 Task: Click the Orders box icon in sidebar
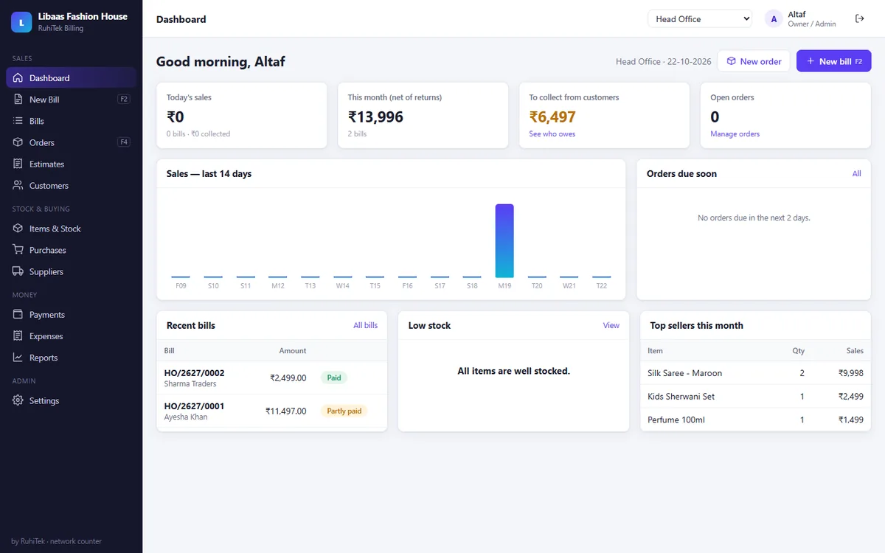click(18, 142)
